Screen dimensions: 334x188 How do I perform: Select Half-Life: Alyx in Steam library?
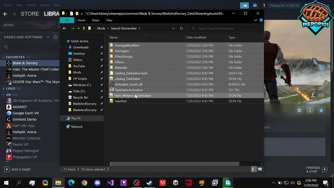click(x=23, y=126)
